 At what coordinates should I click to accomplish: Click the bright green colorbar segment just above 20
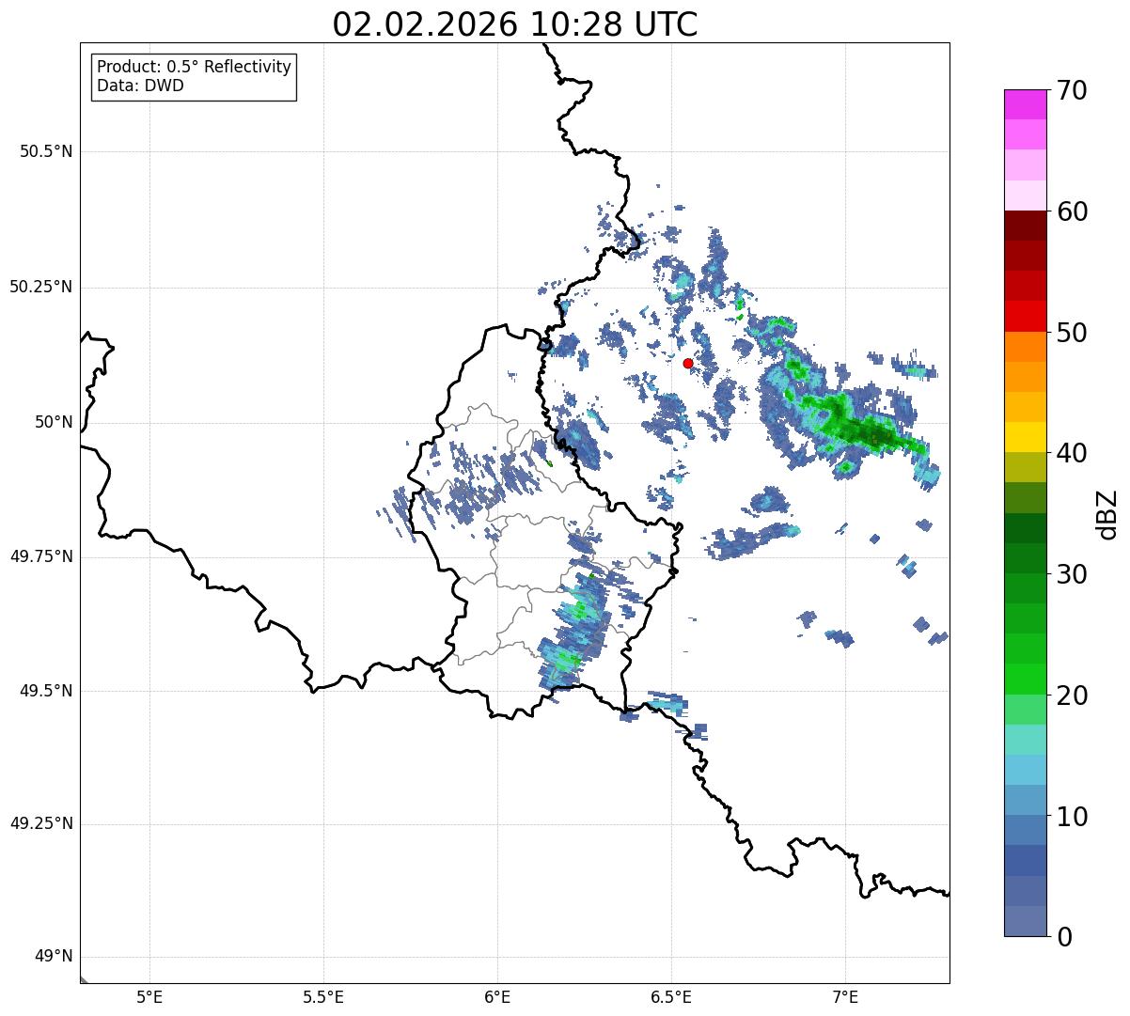1025,679
